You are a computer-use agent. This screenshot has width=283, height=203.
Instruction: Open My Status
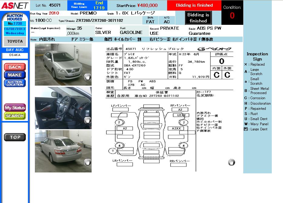click(15, 108)
